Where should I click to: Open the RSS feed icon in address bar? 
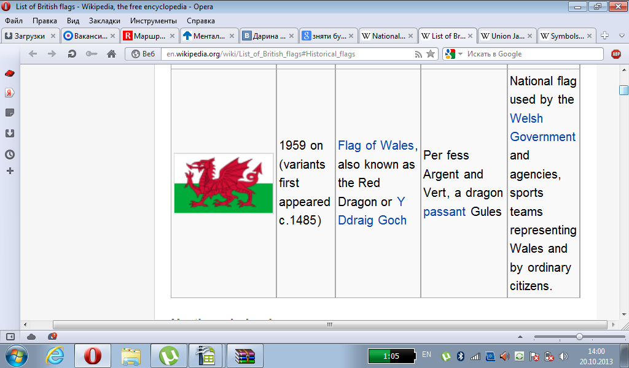(x=418, y=54)
